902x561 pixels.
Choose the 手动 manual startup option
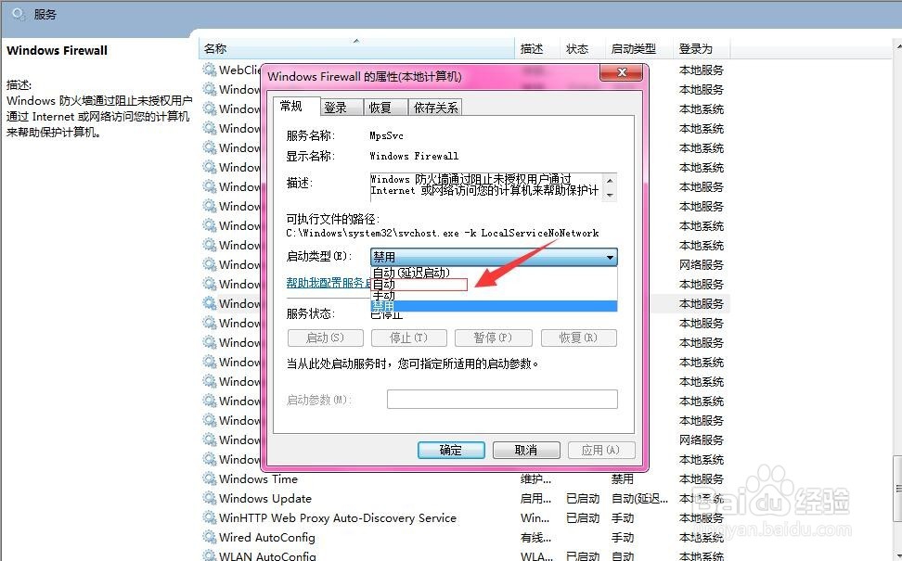(x=494, y=296)
